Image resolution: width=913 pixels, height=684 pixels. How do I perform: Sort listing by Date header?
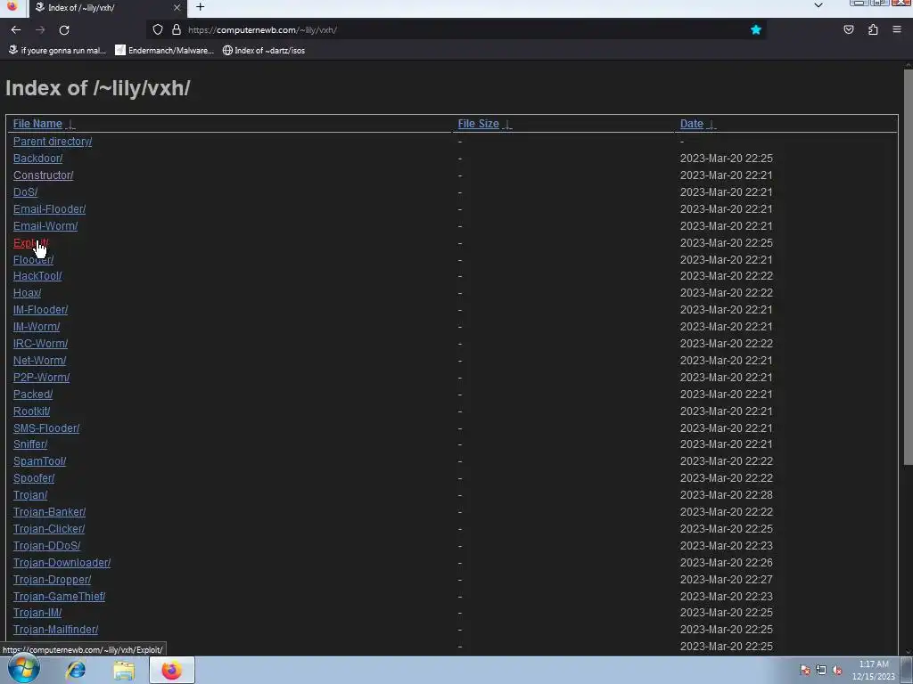(691, 124)
